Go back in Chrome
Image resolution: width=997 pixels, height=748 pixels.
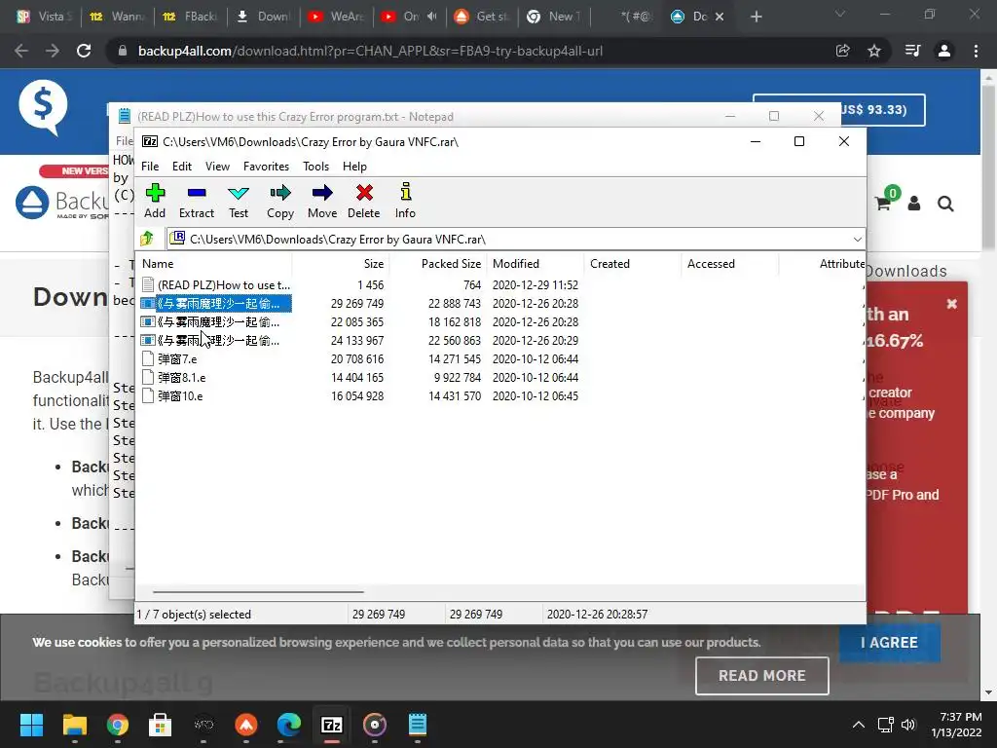click(x=21, y=51)
